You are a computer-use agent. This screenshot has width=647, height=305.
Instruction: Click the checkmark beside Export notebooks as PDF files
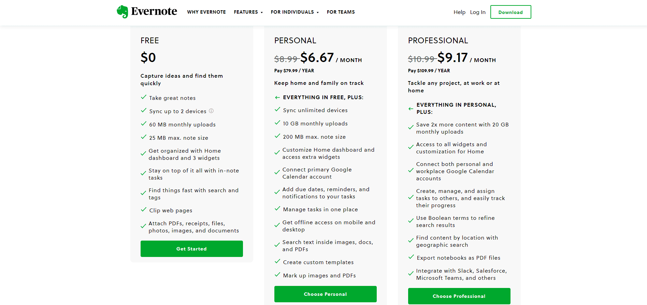point(411,257)
